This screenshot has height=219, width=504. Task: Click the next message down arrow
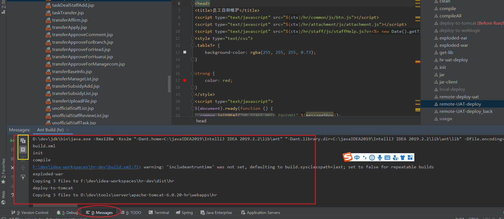coord(12,186)
